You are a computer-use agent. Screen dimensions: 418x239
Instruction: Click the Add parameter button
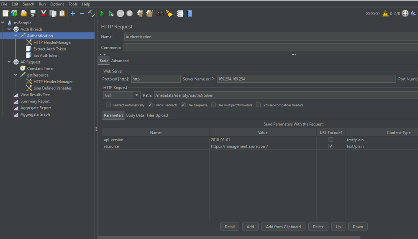[250, 227]
